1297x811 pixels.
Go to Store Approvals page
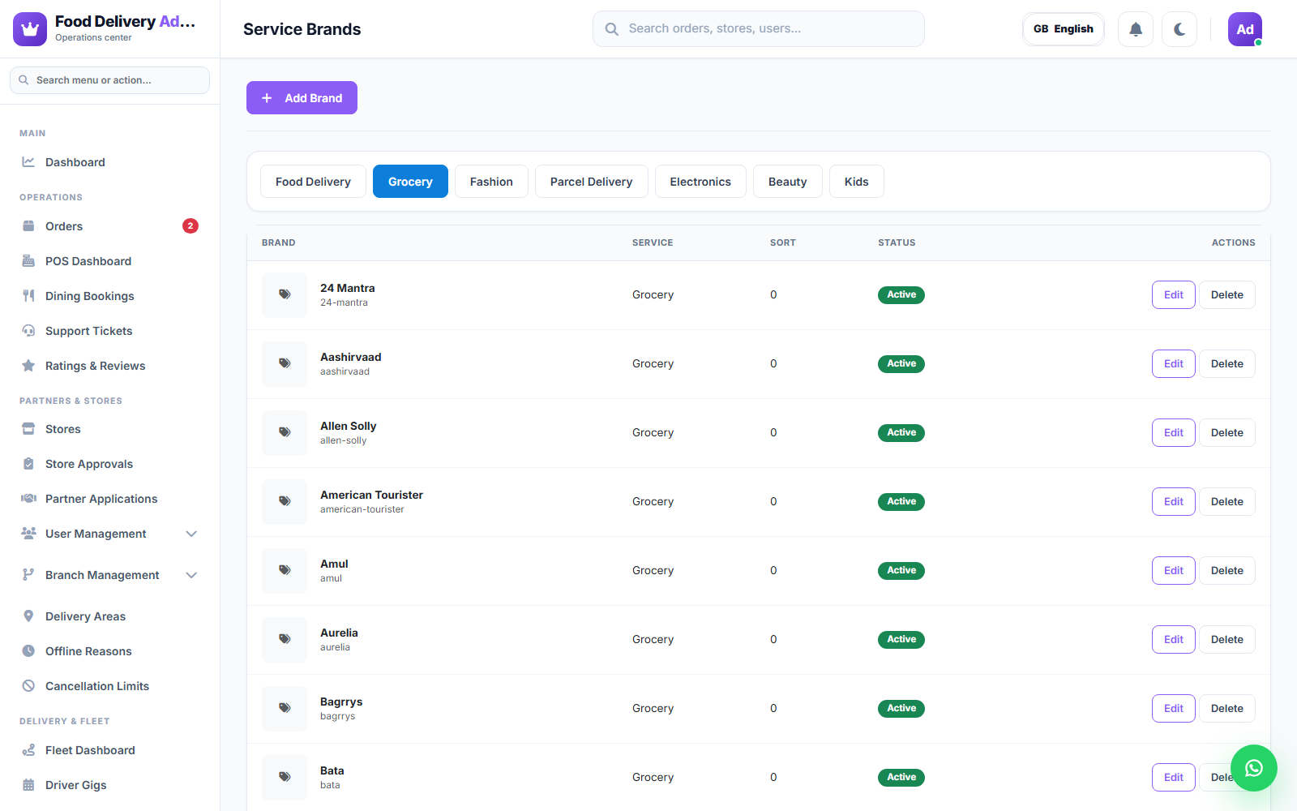click(x=109, y=464)
